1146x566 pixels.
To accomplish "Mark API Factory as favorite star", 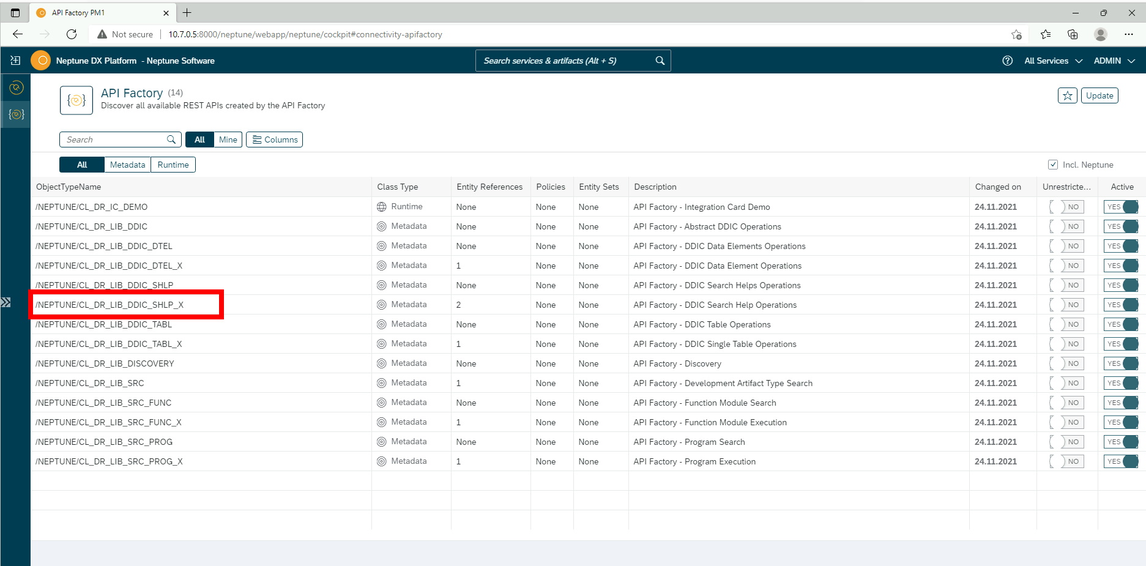I will pyautogui.click(x=1068, y=95).
